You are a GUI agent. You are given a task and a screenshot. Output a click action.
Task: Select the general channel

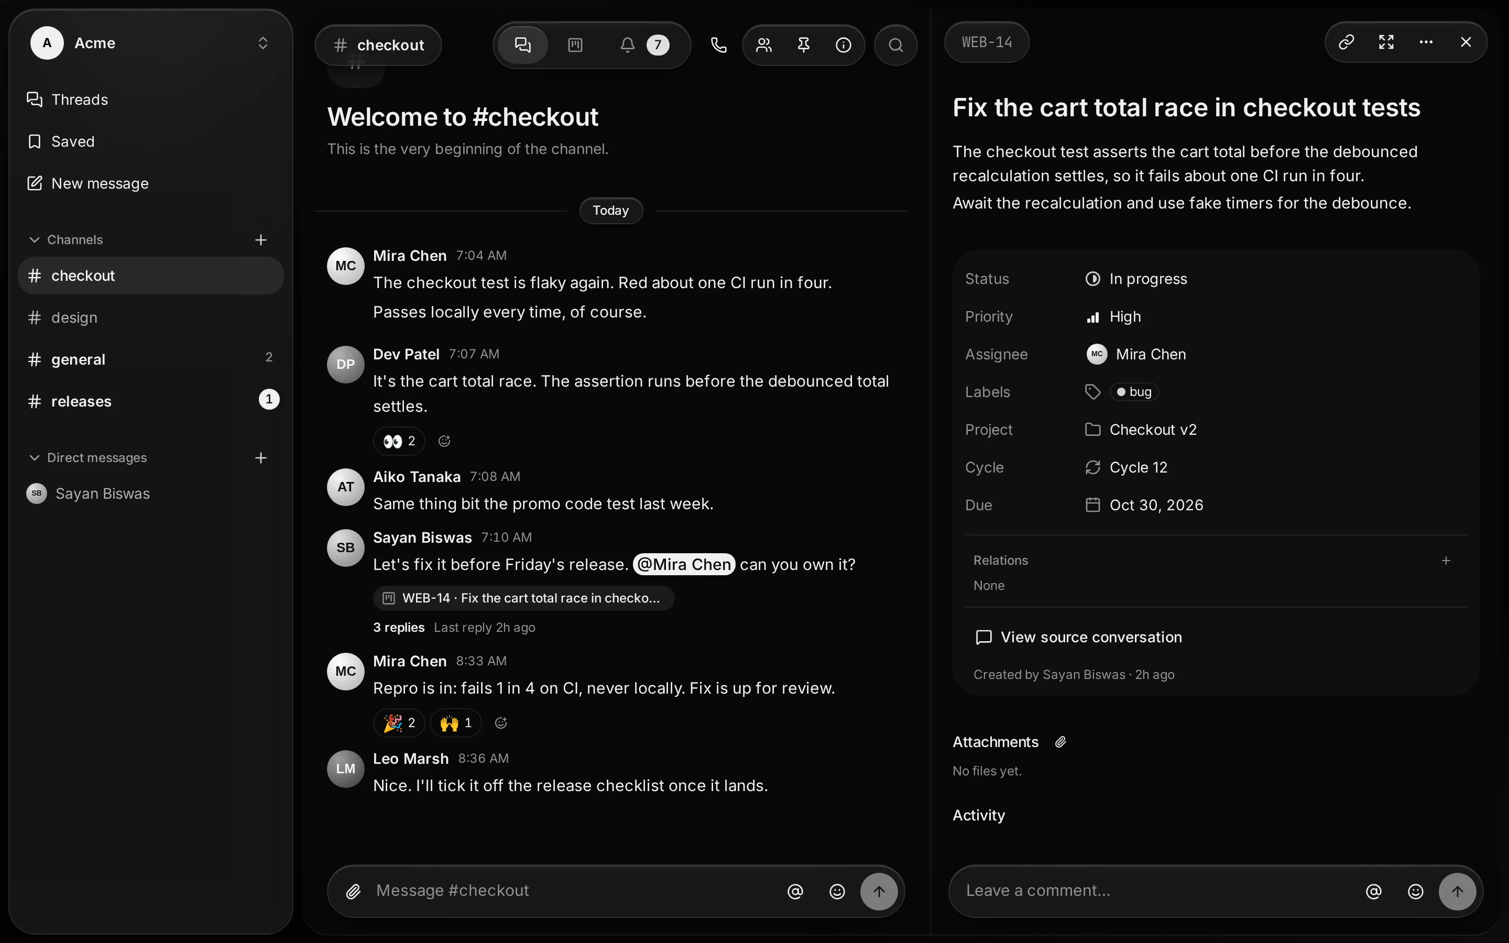pos(150,359)
